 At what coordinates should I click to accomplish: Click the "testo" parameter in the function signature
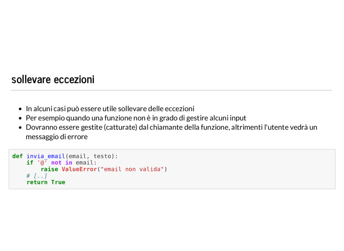(102, 156)
